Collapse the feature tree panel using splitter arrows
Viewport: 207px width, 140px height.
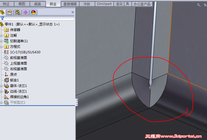[x=77, y=102]
